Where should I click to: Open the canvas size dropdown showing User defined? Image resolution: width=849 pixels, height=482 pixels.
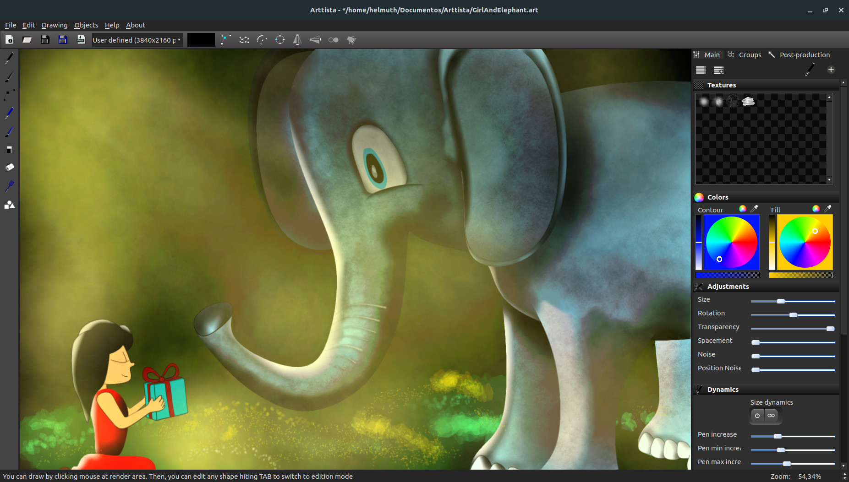[136, 40]
